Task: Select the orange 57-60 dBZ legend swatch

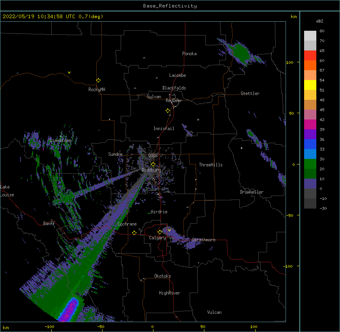Action: coord(310,65)
